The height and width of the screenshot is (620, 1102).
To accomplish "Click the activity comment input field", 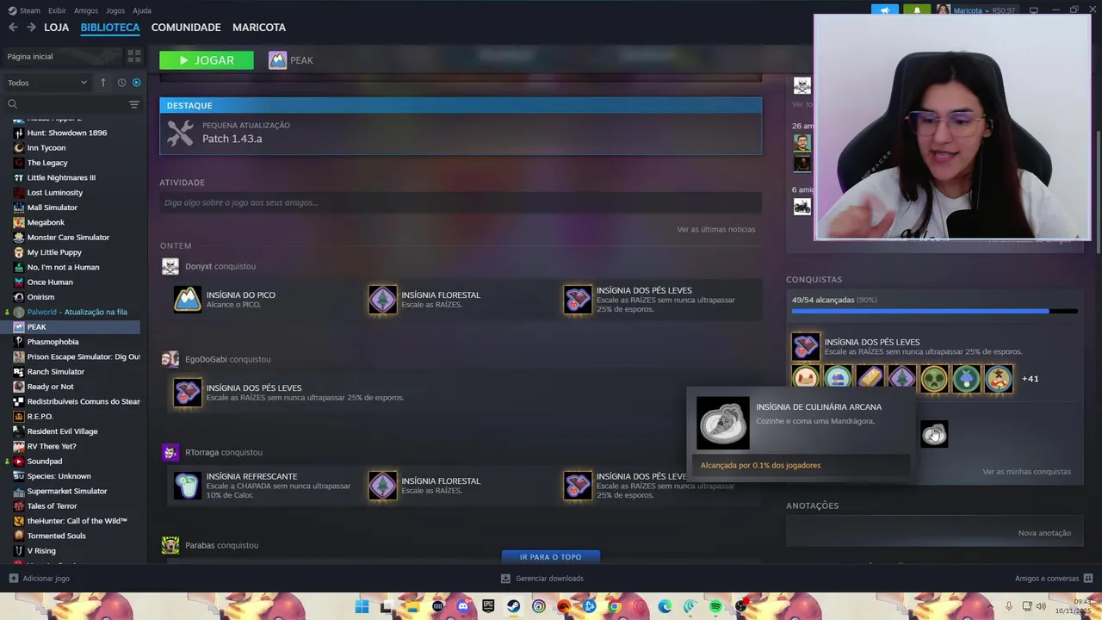I will pos(461,202).
